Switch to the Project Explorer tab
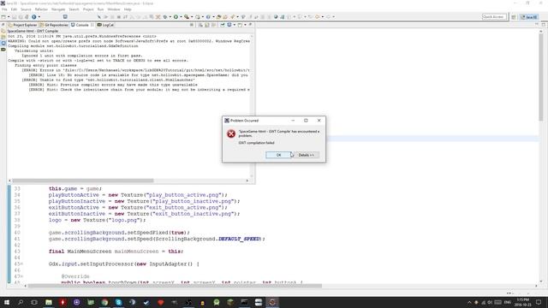 22,25
